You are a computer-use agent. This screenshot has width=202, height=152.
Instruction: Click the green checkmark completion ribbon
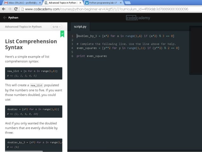click(62, 34)
